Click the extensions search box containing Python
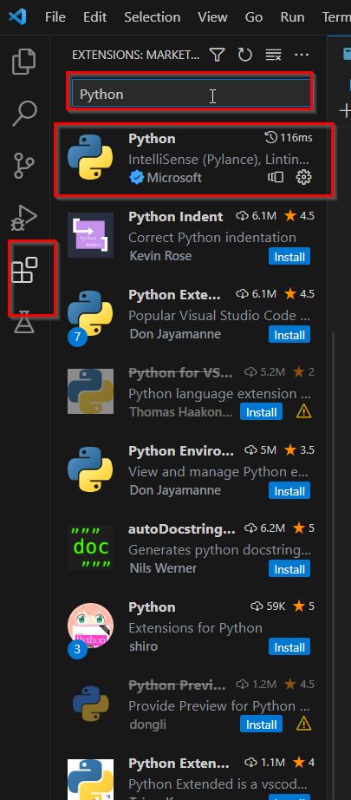351x800 pixels. tap(191, 94)
